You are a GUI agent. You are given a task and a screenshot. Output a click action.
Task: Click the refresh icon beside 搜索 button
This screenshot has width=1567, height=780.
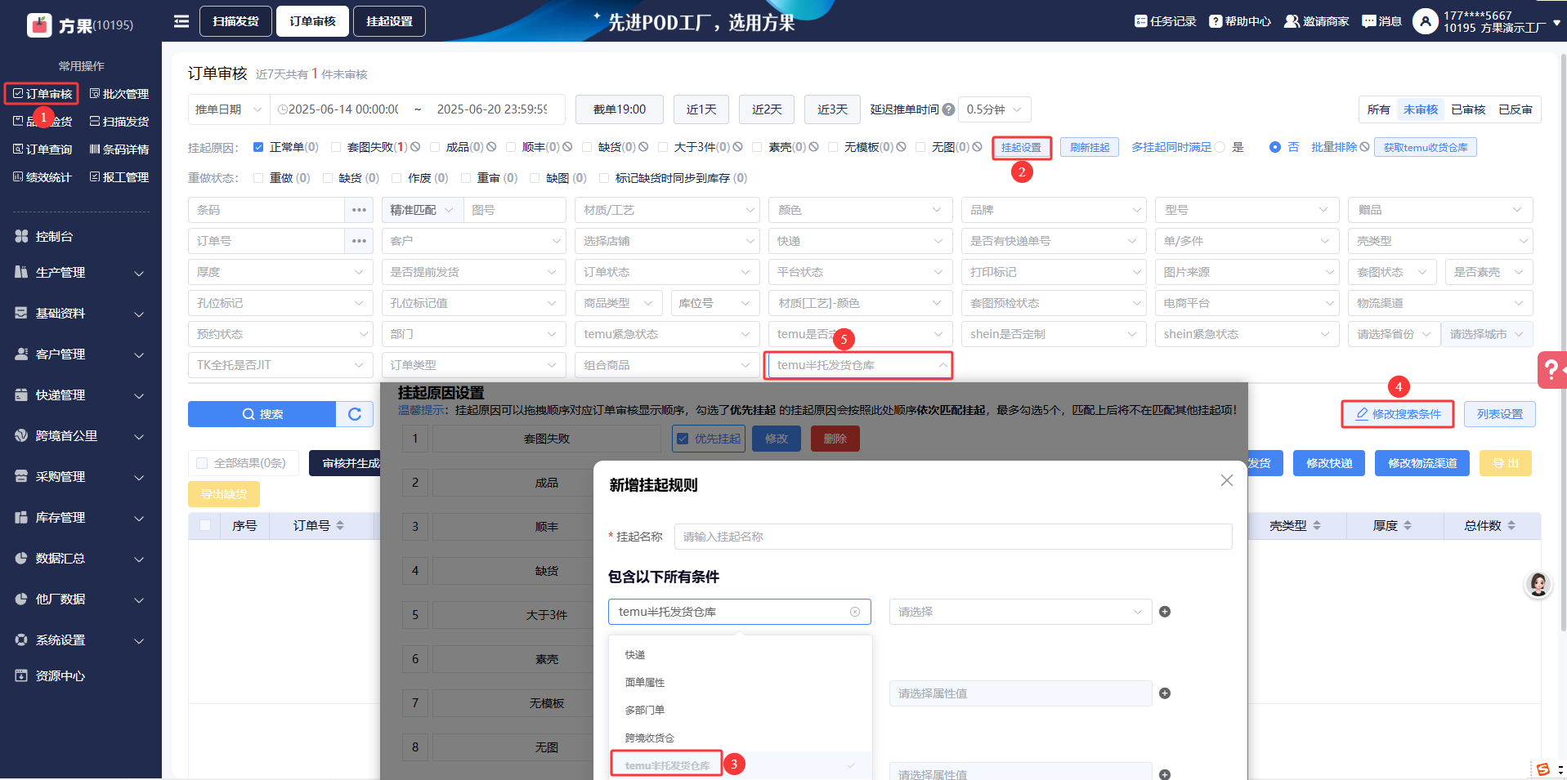pyautogui.click(x=355, y=414)
